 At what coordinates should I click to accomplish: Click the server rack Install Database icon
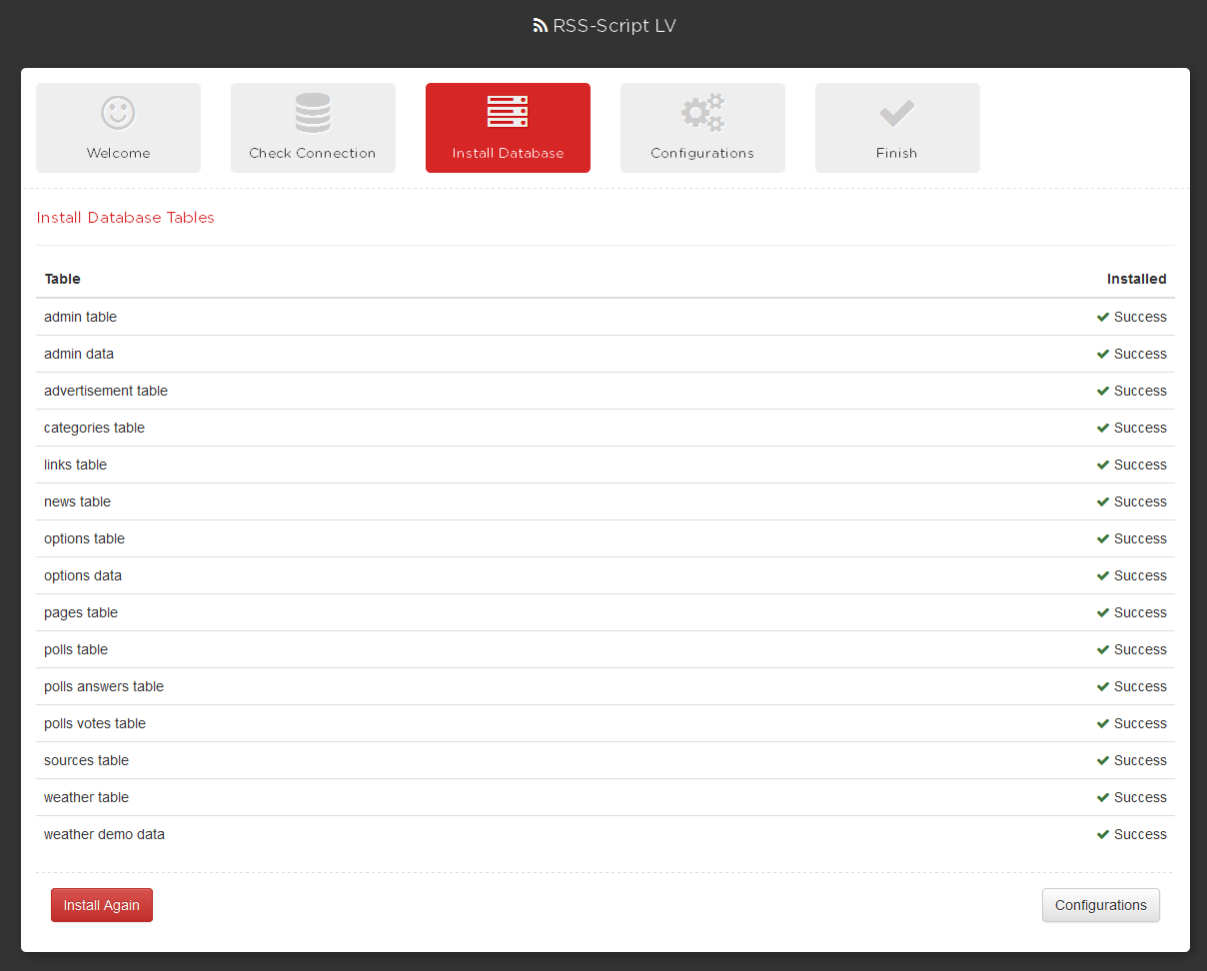[x=508, y=112]
